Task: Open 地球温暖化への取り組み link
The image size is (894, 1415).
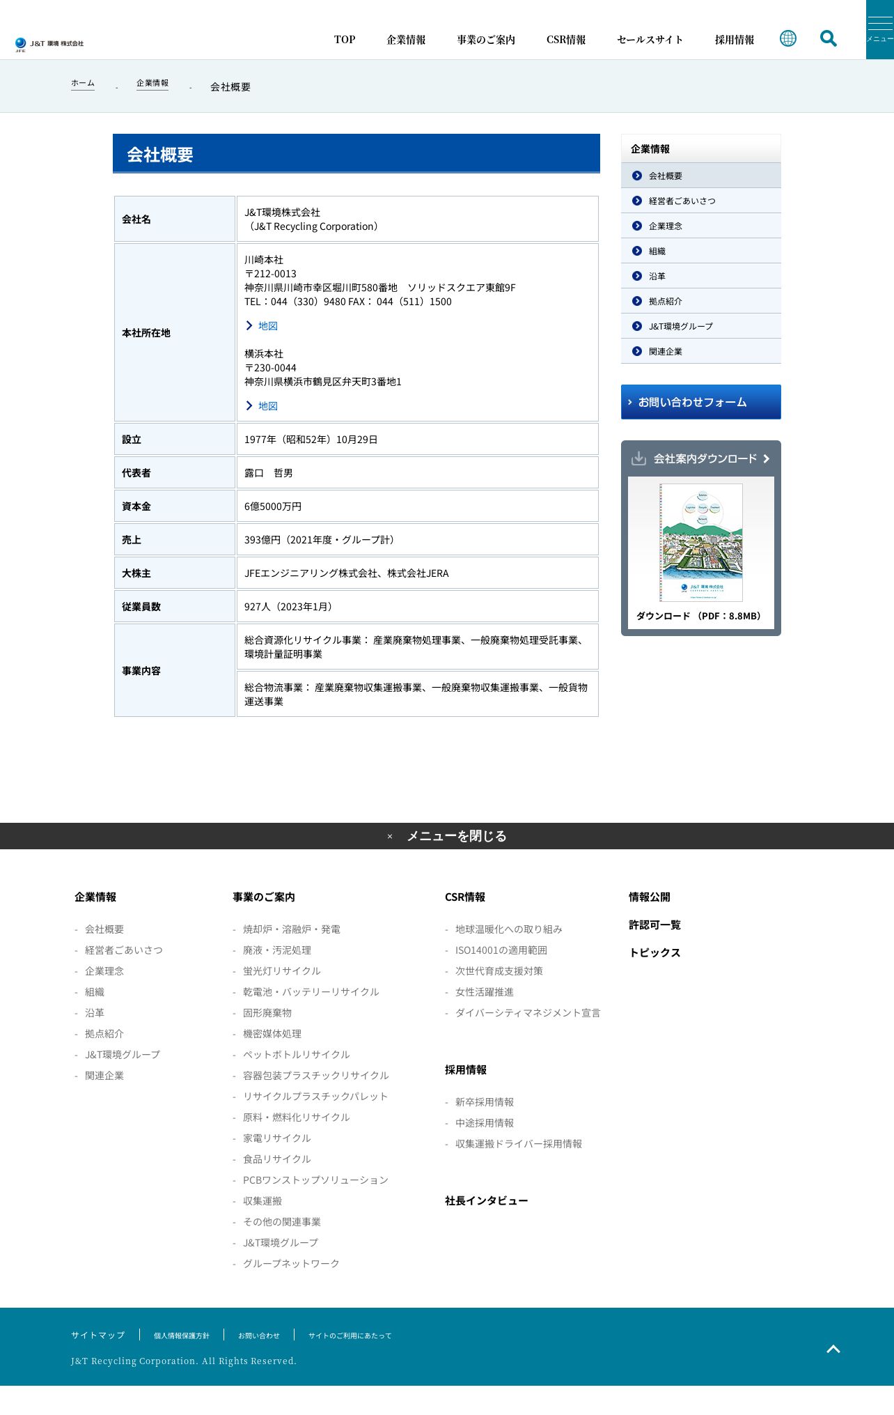Action: coord(509,929)
